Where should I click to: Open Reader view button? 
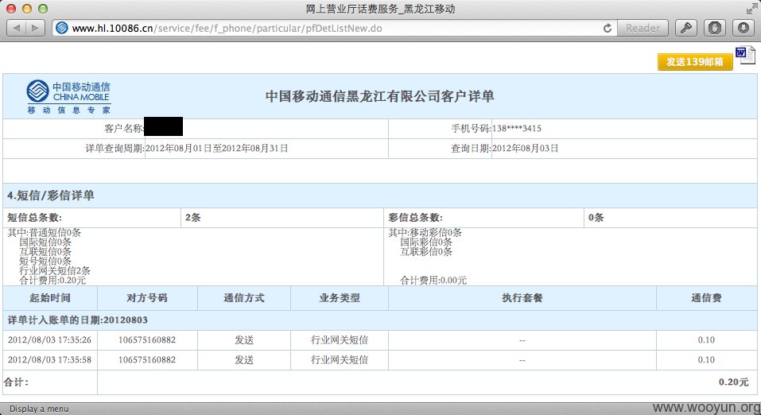pyautogui.click(x=643, y=28)
